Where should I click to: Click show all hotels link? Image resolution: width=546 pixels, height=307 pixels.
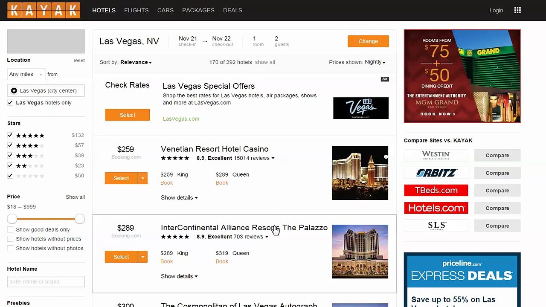coord(265,62)
